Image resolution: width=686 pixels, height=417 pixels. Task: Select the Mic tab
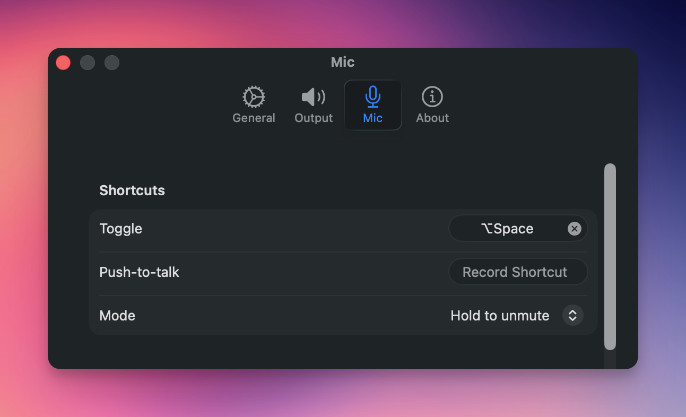[372, 105]
